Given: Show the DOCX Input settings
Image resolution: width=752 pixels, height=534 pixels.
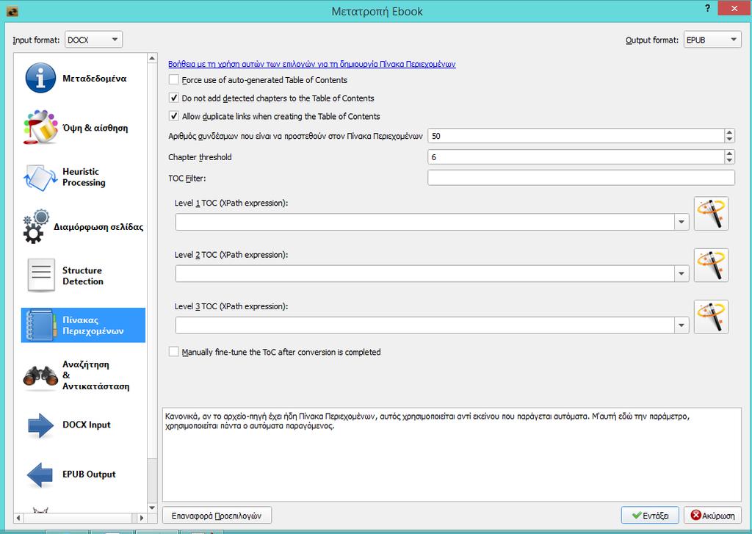Looking at the screenshot, I should [83, 425].
